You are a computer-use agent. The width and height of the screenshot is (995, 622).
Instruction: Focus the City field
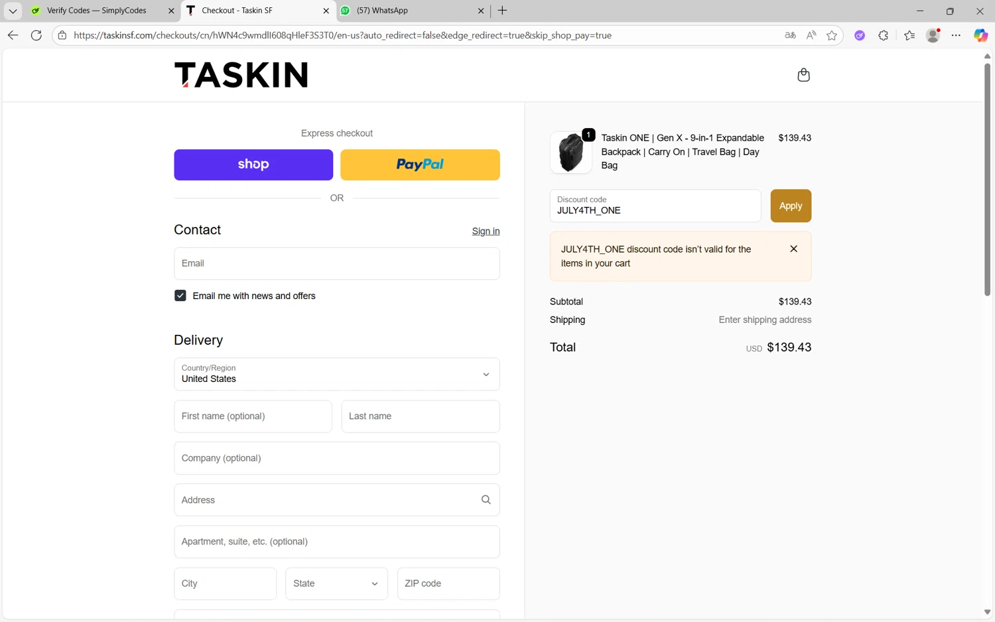[225, 584]
